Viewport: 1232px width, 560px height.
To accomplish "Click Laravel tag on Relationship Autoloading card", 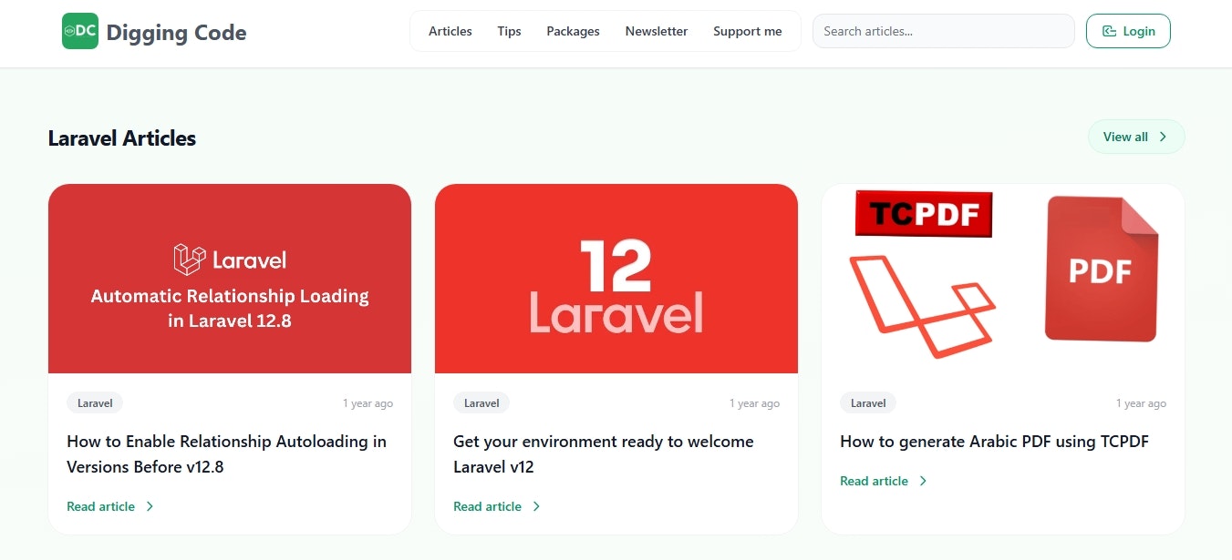I will coord(95,402).
